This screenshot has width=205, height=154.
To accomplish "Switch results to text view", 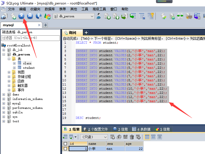I will [x=160, y=137].
